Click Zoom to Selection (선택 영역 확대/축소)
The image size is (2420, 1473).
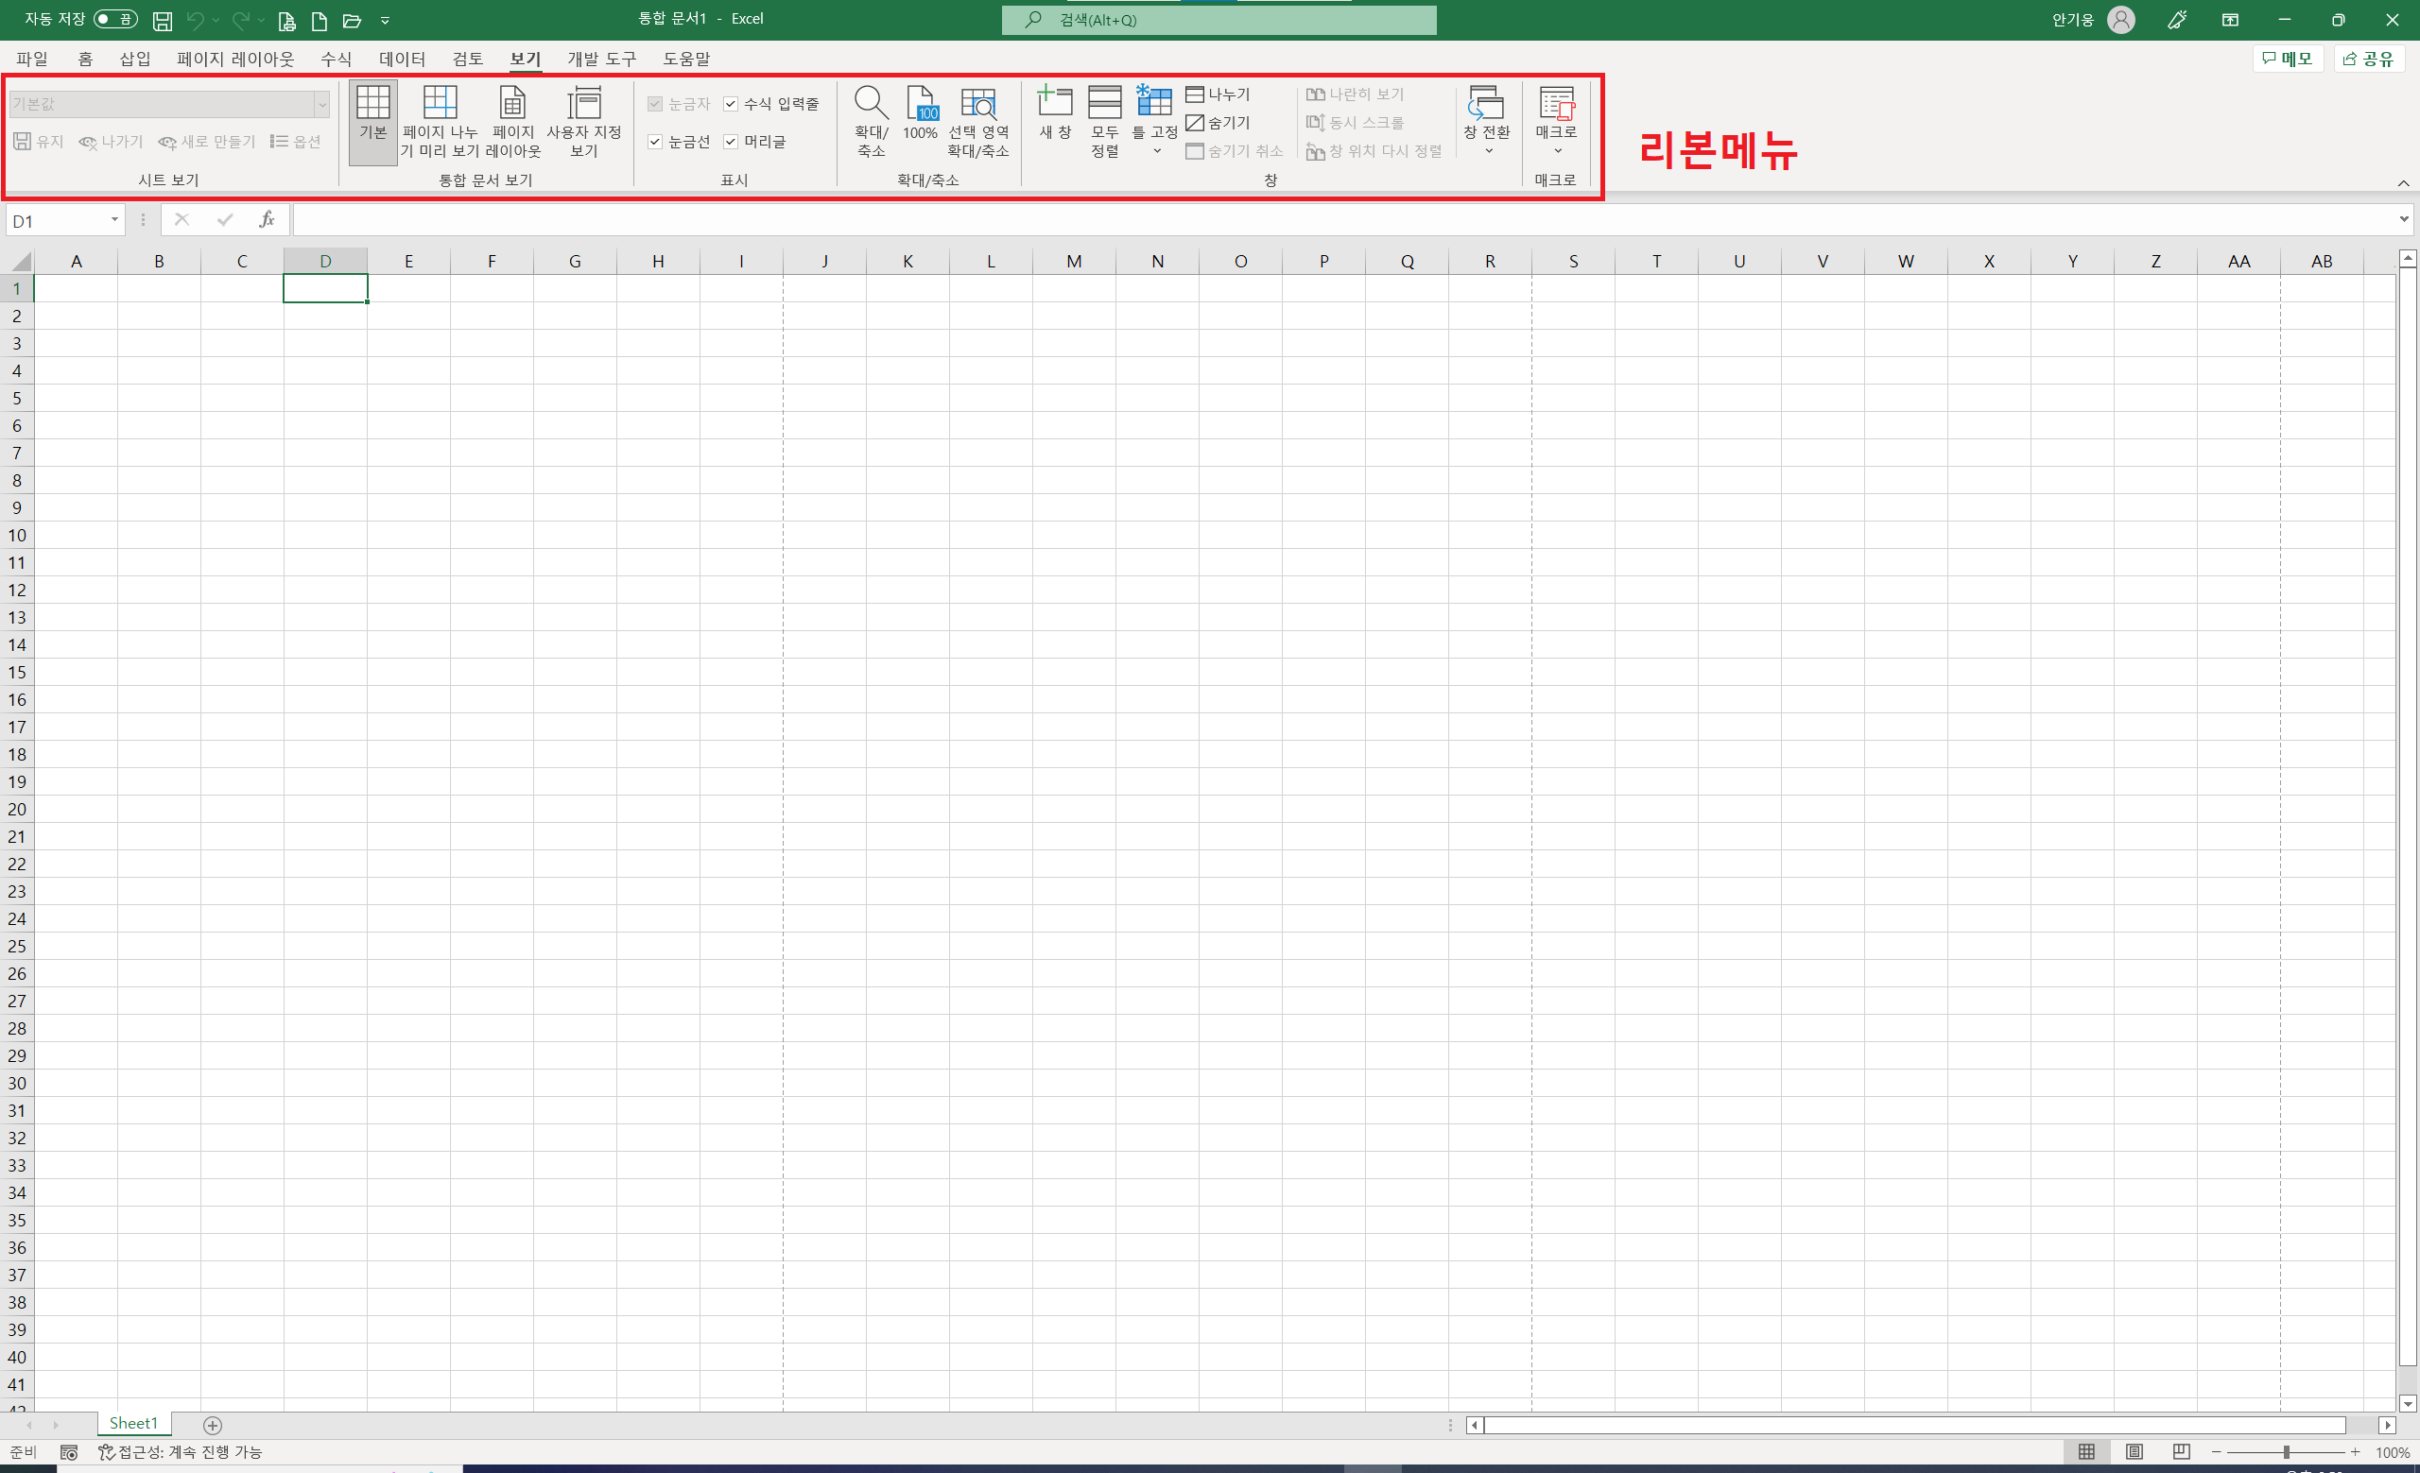tap(977, 103)
